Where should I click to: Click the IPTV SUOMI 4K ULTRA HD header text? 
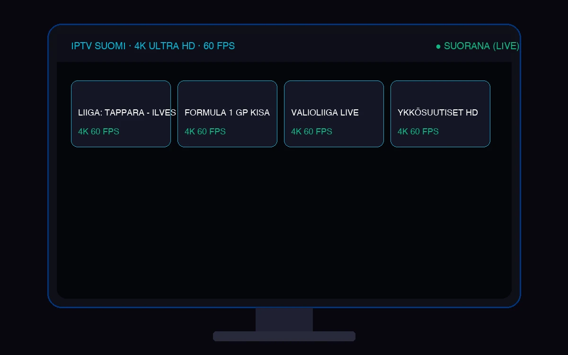153,46
